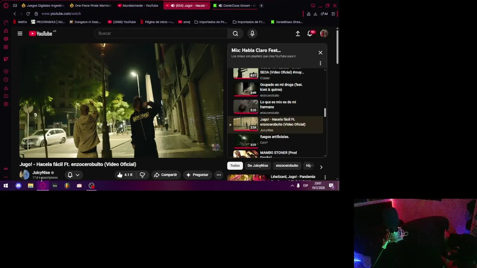Open the Windows Start menu
Screen dimensions: 477x268
6,185
